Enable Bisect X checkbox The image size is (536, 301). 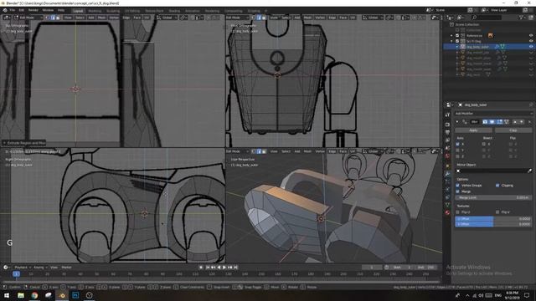[484, 144]
